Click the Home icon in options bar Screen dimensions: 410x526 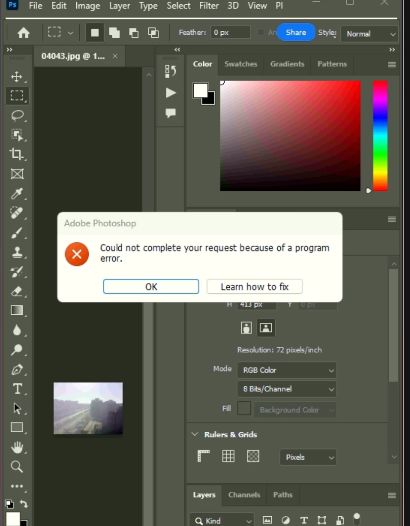coord(24,33)
